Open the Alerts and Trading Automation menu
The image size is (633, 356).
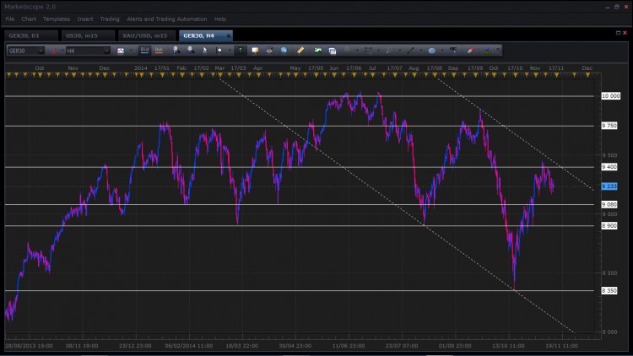tap(167, 19)
